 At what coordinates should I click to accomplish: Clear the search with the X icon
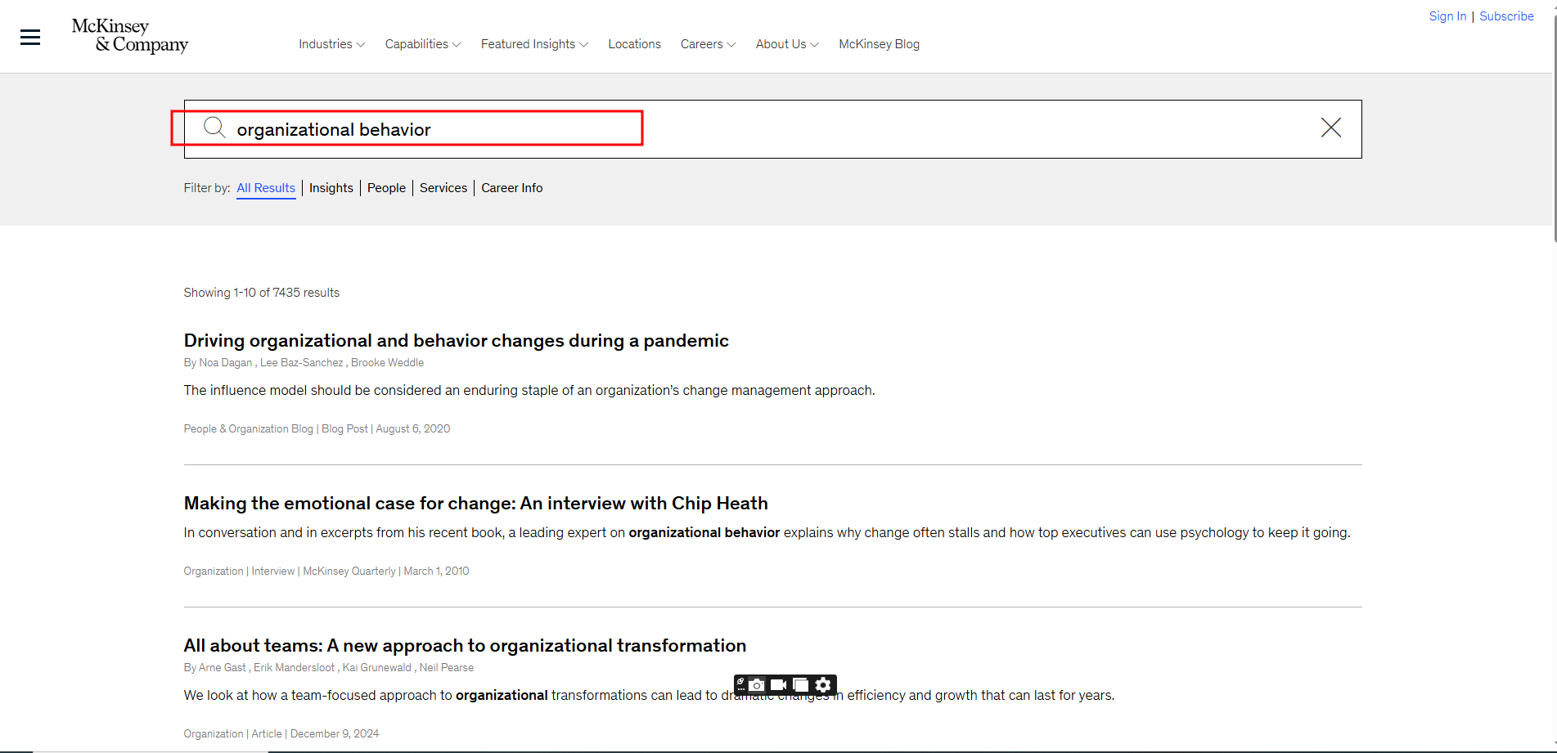click(1330, 128)
